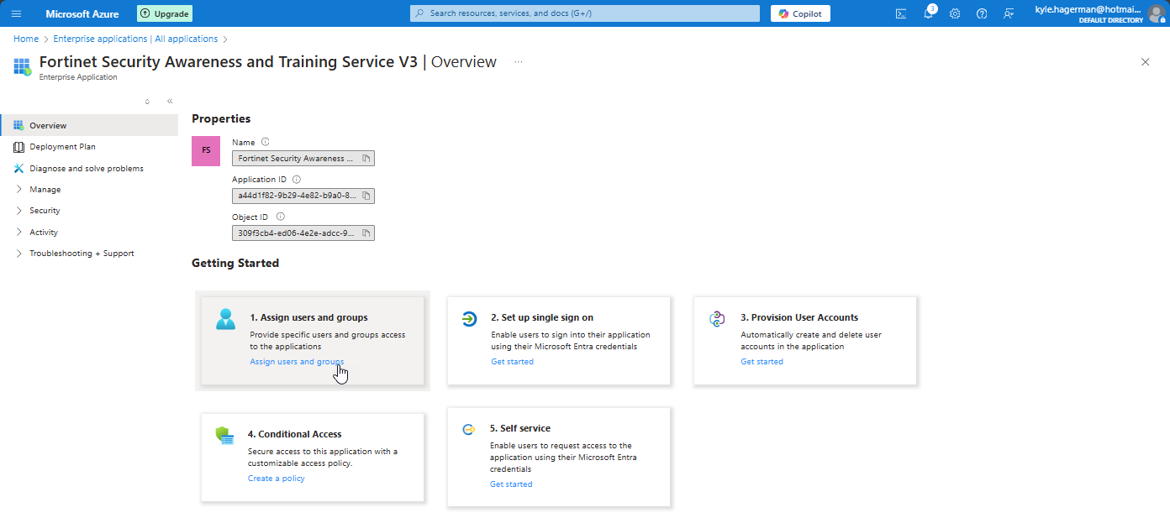Click Get started under Self service

coord(511,484)
